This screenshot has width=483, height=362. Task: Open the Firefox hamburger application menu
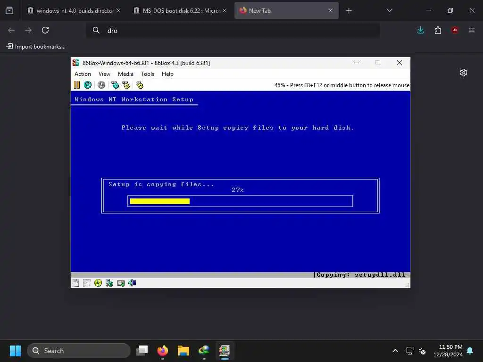tap(472, 30)
